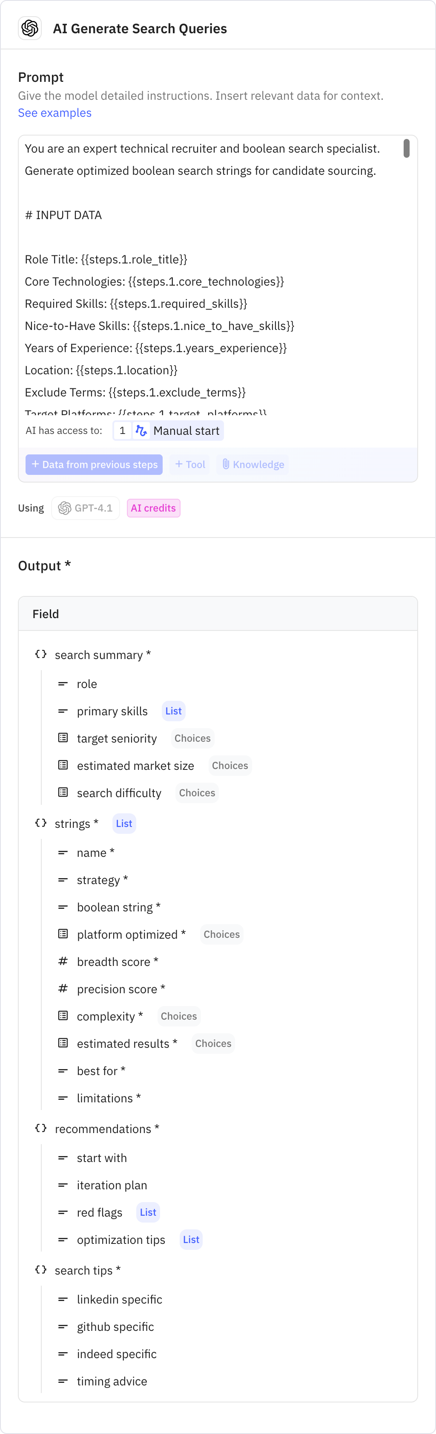The image size is (436, 1434).
Task: Click inside the prompt instructions text area
Action: coord(217,278)
